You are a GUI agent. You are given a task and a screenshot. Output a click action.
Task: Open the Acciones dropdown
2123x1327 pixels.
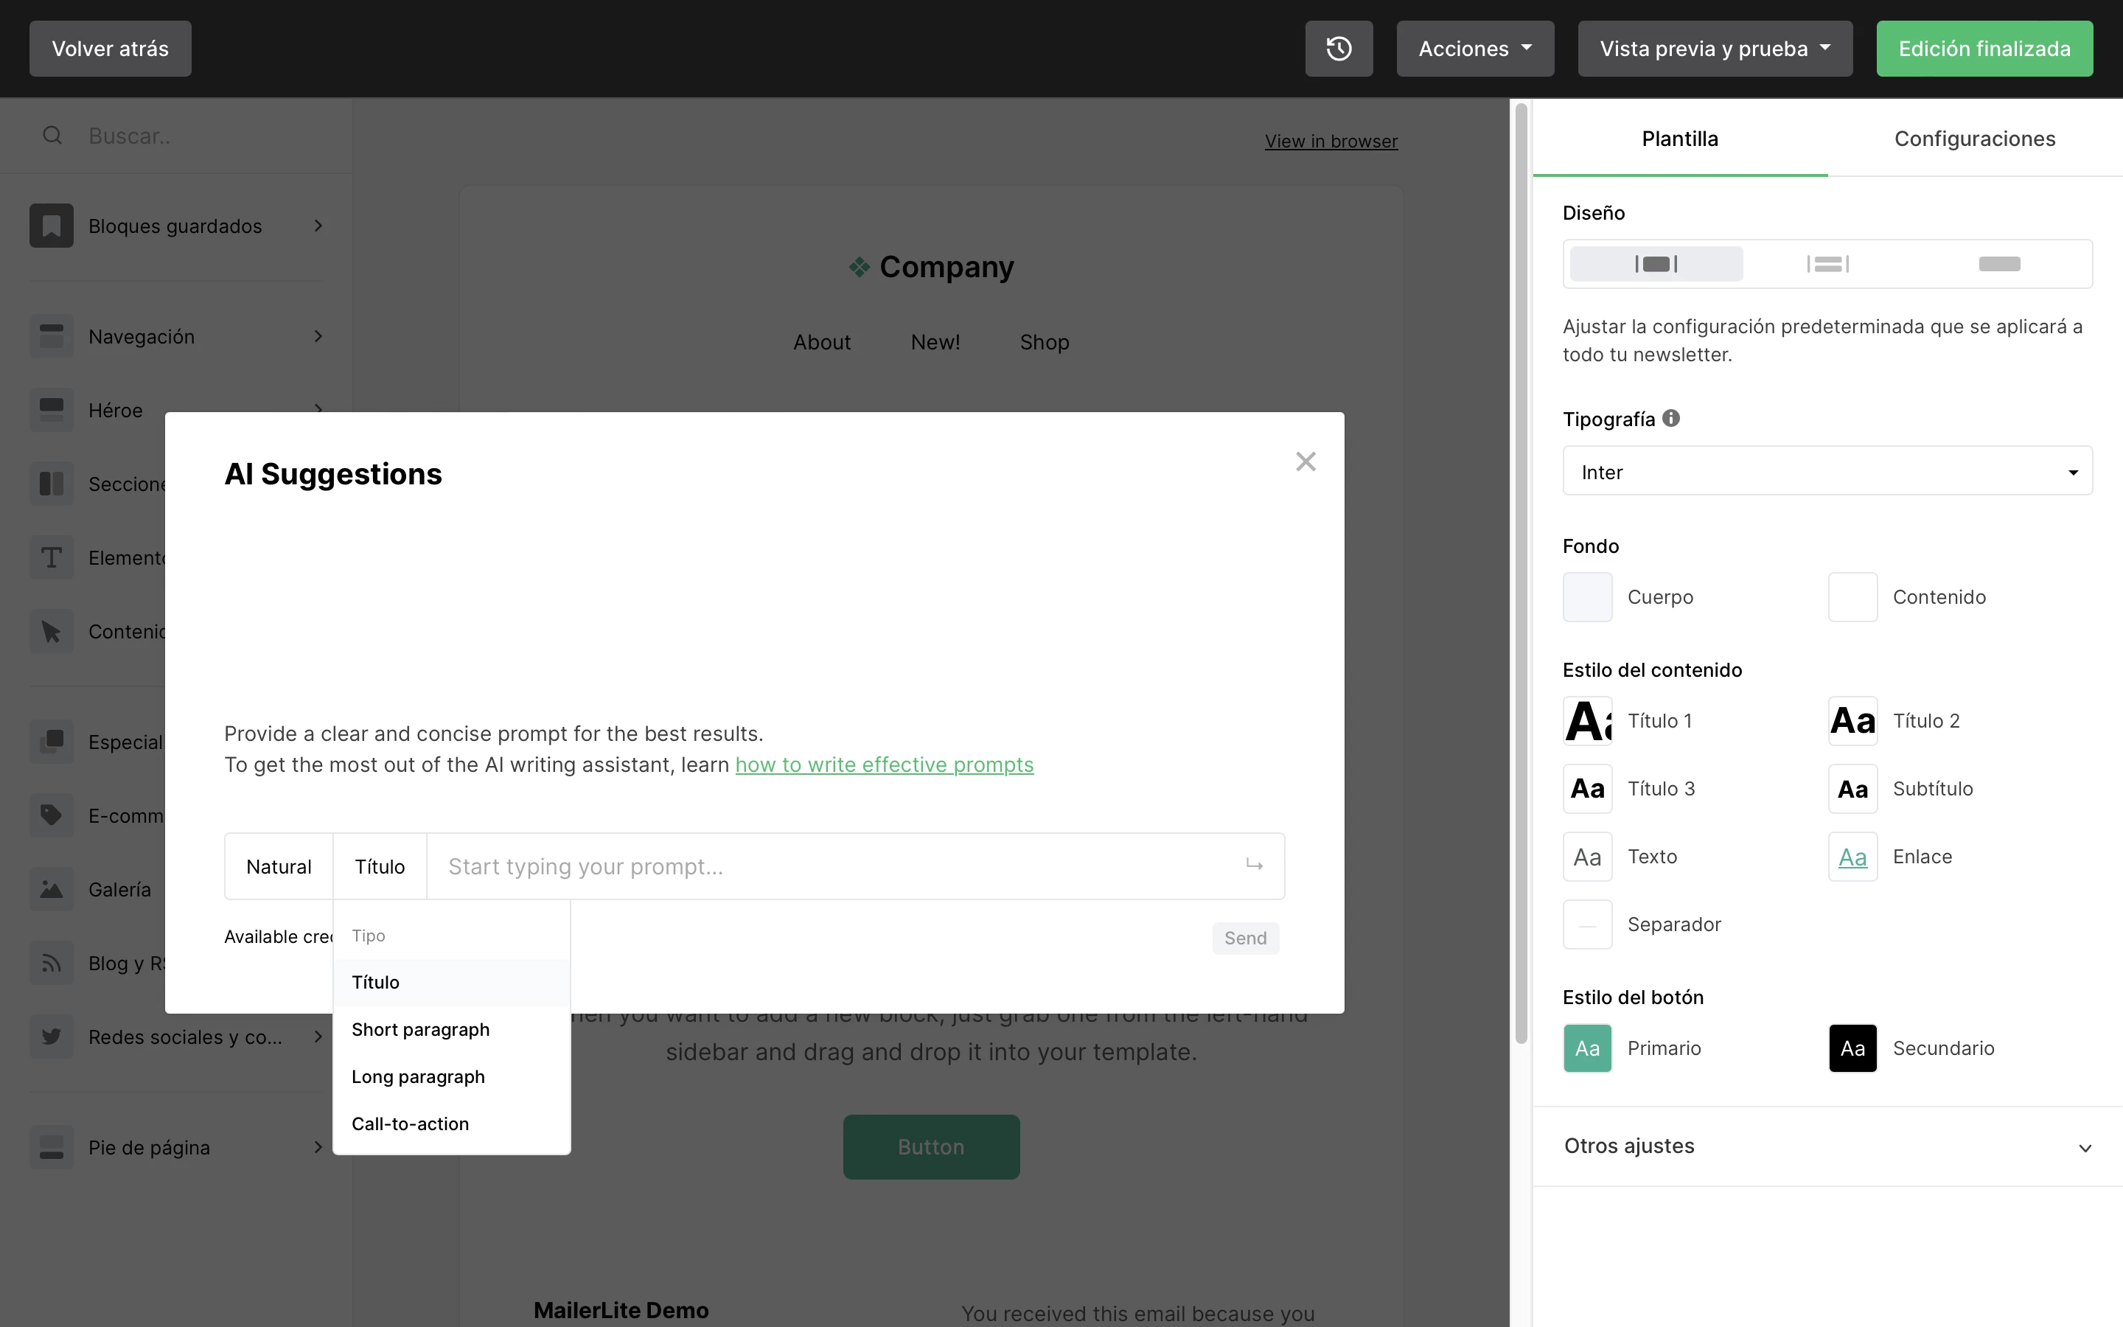pyautogui.click(x=1476, y=48)
